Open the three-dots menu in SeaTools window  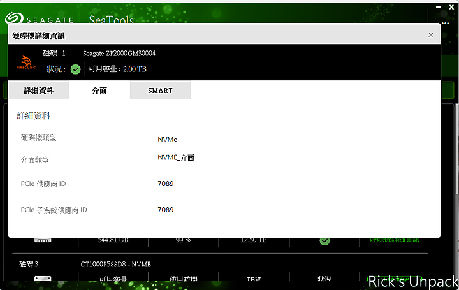pyautogui.click(x=446, y=23)
